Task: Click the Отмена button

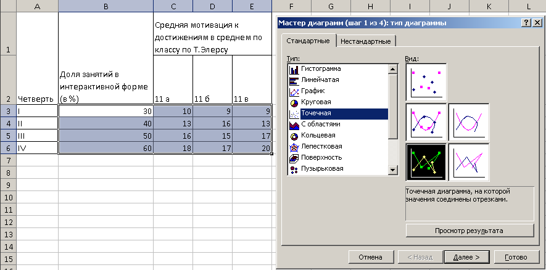Action: (371, 258)
